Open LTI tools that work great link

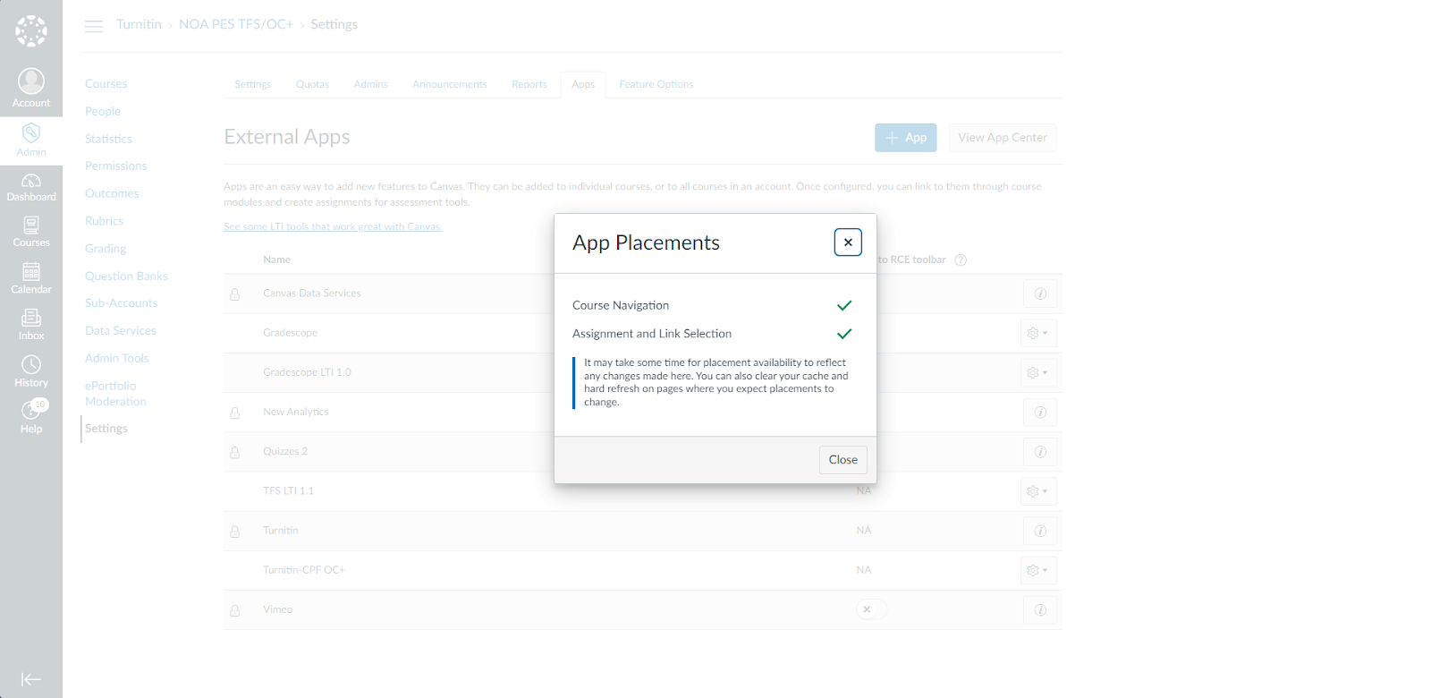tap(333, 227)
